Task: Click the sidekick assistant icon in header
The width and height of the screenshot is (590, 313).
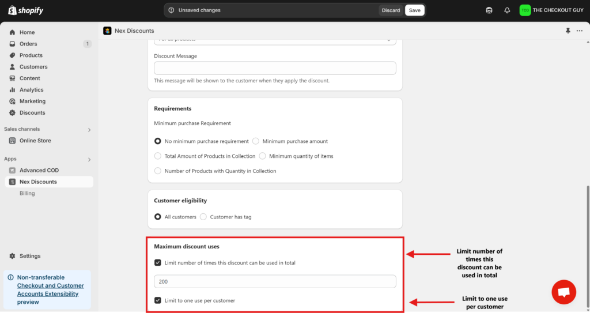Action: click(x=489, y=10)
